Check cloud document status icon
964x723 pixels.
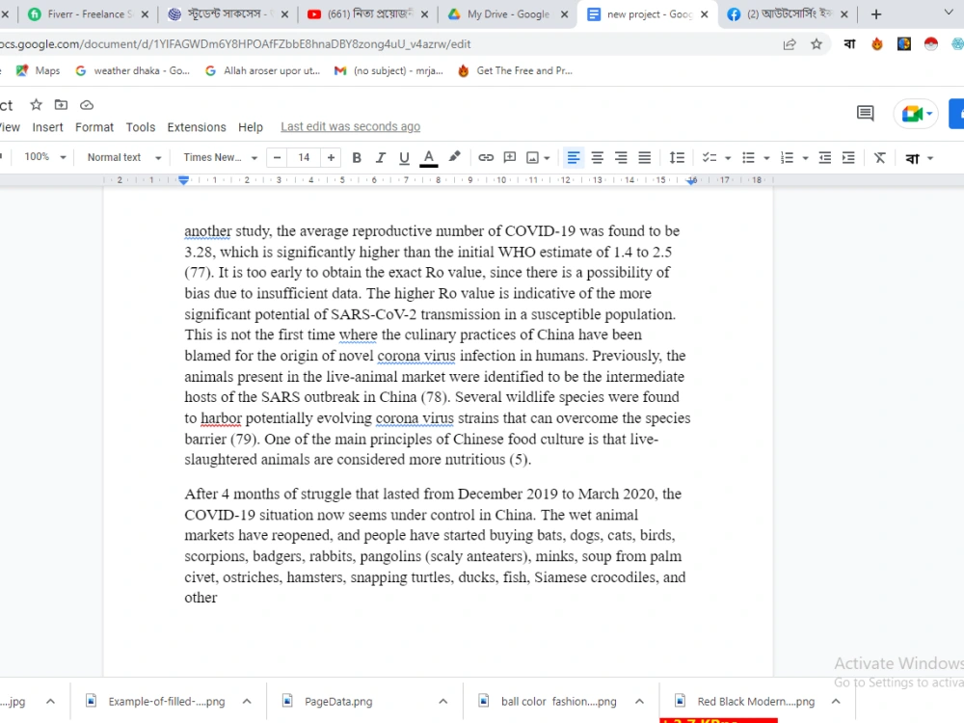87,105
